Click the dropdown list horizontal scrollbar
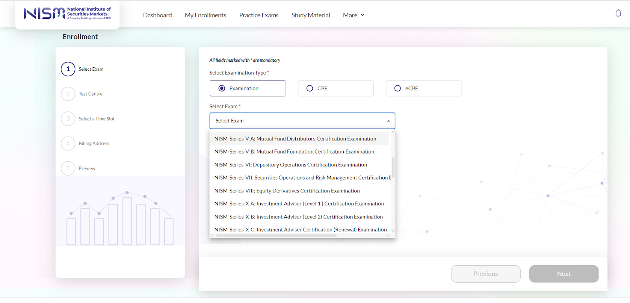630x303 pixels. click(276, 235)
